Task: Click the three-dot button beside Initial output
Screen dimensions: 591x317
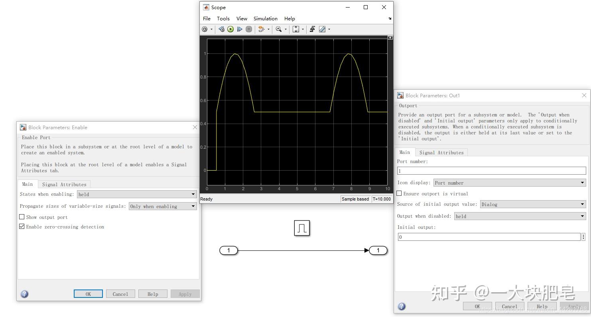Action: 583,237
